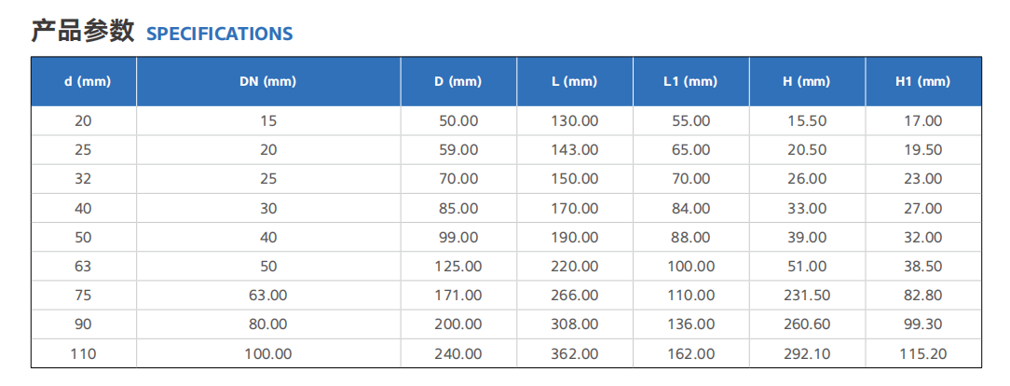This screenshot has width=1010, height=386.
Task: Select the L1 value 136.00 cell
Action: pyautogui.click(x=691, y=324)
